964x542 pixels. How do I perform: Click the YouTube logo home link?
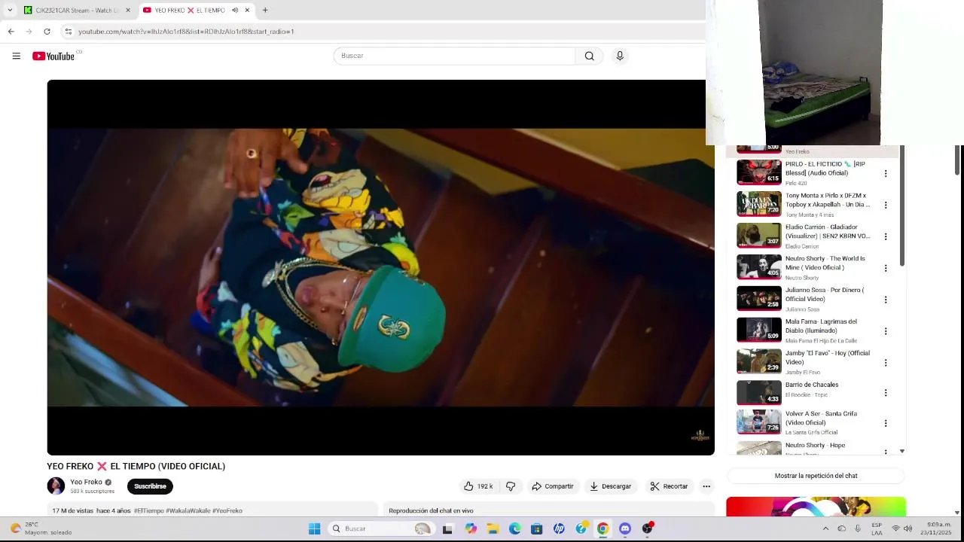pyautogui.click(x=53, y=56)
